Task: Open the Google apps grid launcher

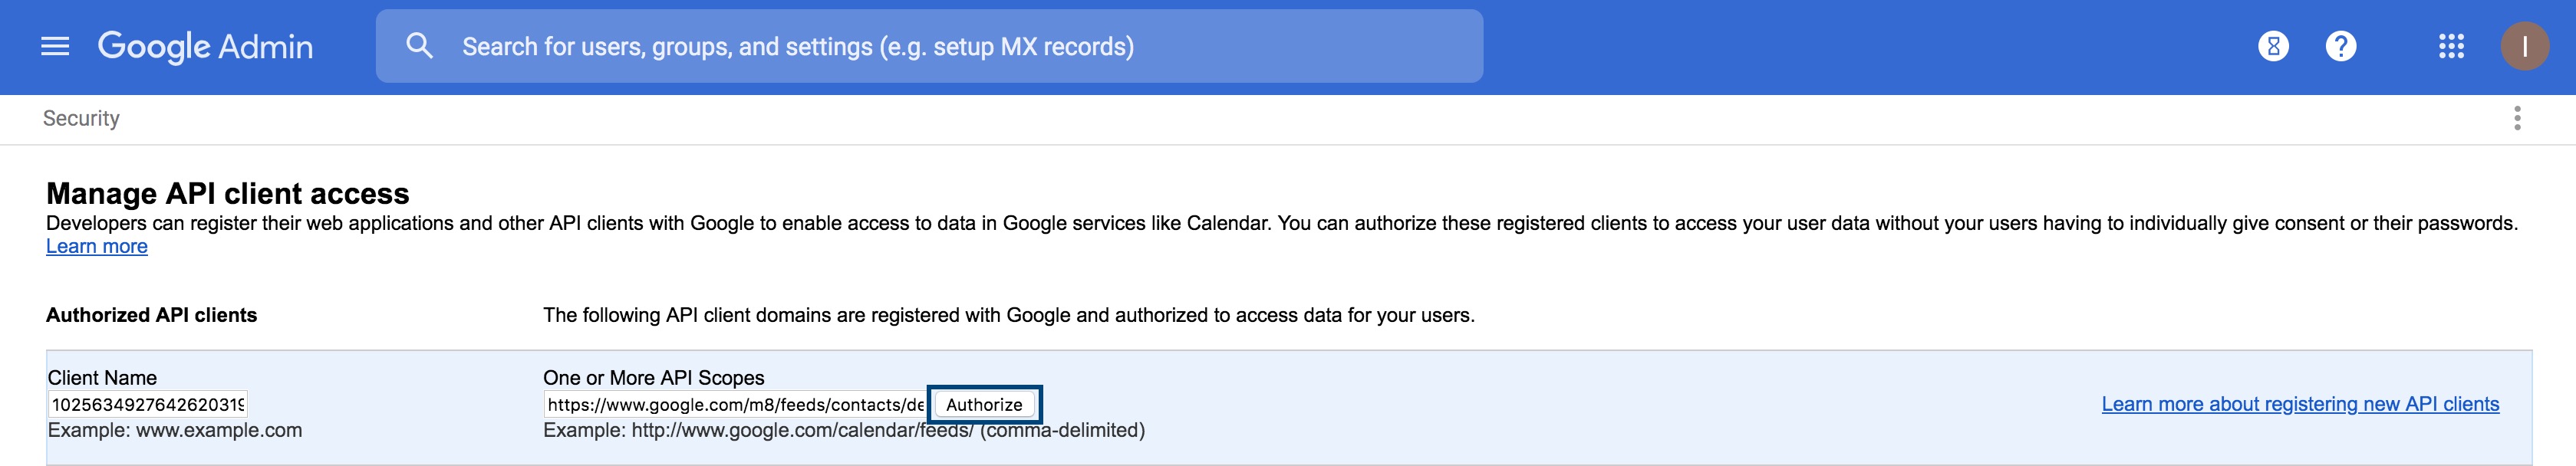Action: point(2452,45)
